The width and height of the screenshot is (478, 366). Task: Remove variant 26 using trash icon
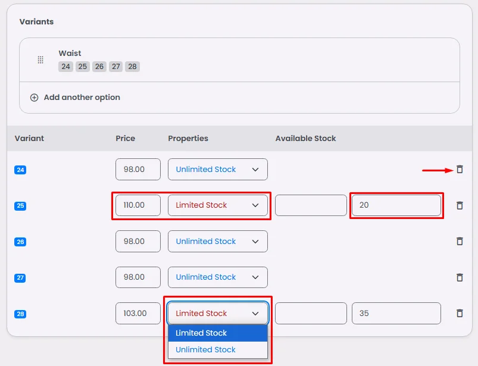(460, 241)
